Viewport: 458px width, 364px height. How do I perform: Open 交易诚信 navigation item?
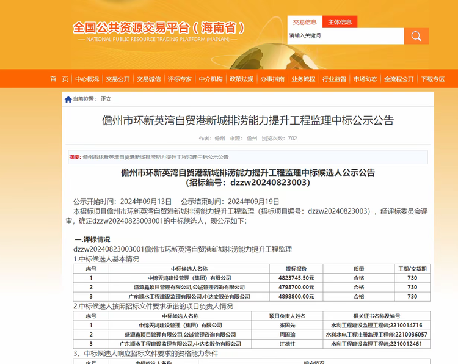pos(148,79)
